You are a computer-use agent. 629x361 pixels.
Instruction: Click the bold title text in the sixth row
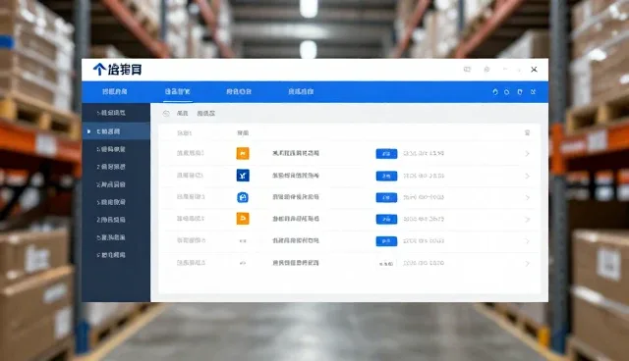click(296, 263)
